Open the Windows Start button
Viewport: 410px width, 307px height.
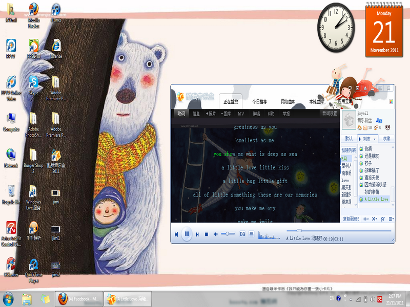coord(8,299)
